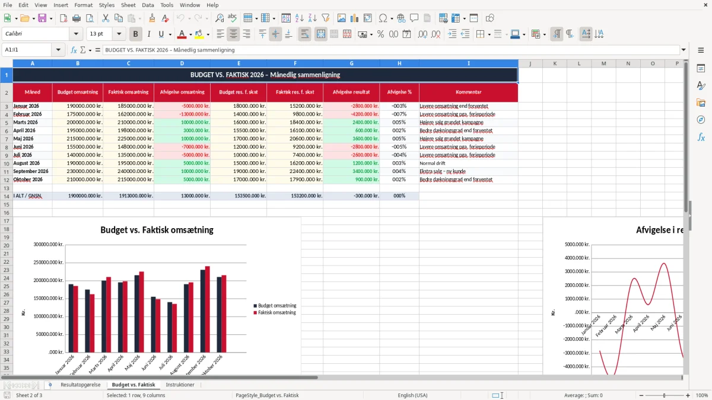712x400 pixels.
Task: Expand the formula bar
Action: point(684,50)
